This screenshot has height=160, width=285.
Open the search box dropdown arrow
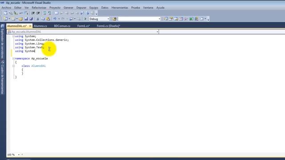(x=159, y=19)
